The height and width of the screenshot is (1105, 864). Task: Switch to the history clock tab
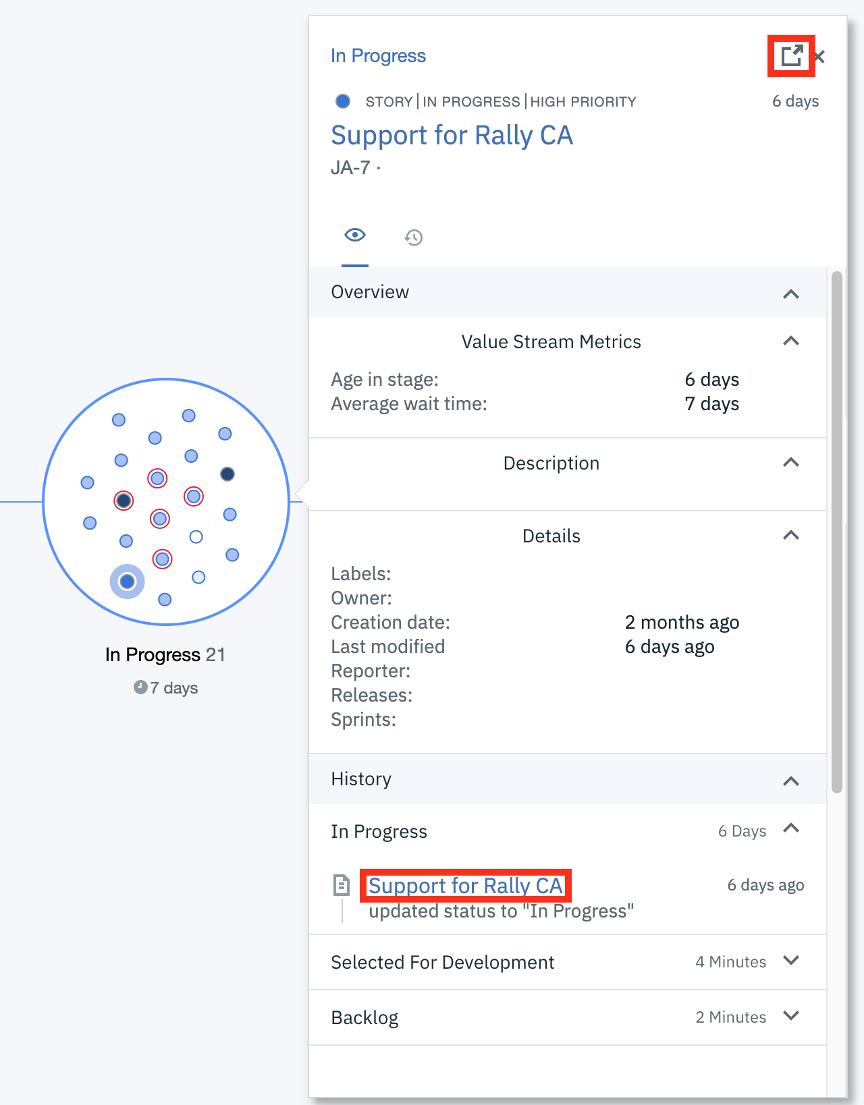pos(413,237)
